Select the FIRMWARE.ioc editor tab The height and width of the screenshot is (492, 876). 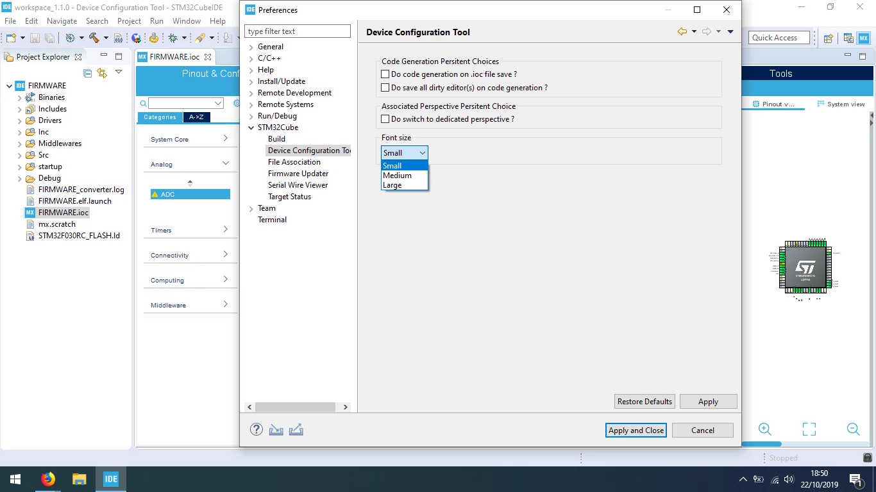174,57
